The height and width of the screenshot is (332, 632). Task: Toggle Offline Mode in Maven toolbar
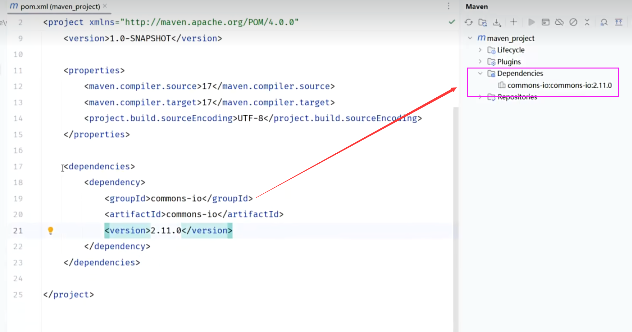(559, 22)
